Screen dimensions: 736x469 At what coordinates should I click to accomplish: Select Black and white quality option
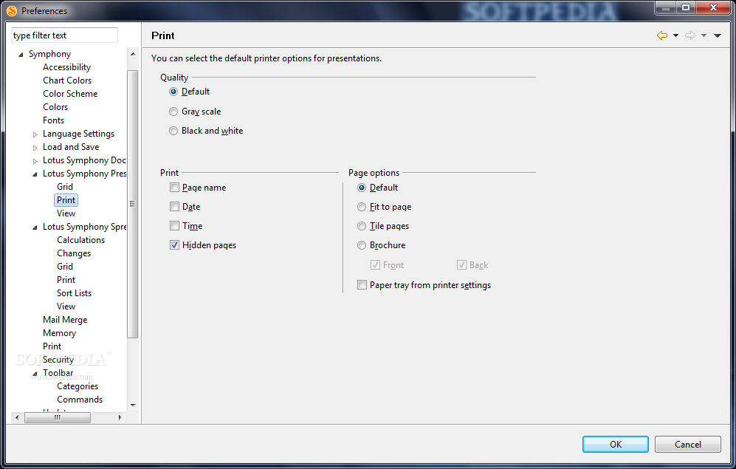pyautogui.click(x=173, y=131)
